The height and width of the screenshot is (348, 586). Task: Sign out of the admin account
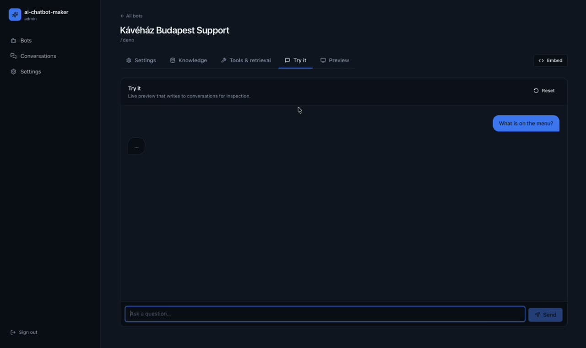pos(24,332)
